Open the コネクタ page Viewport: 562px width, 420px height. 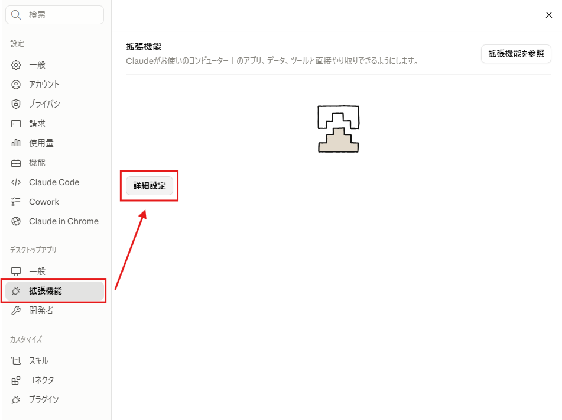point(54,380)
